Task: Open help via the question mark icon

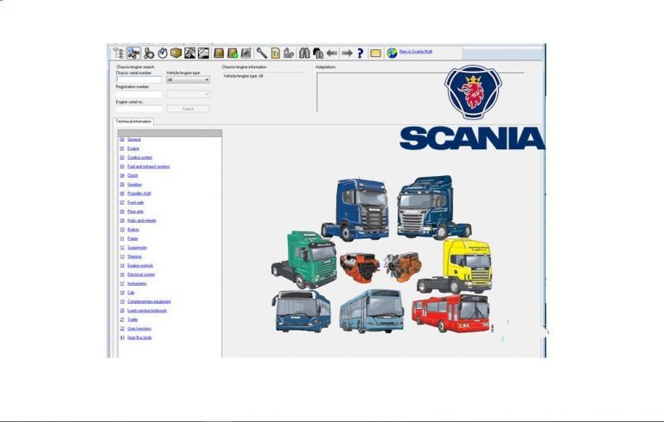Action: [x=360, y=54]
